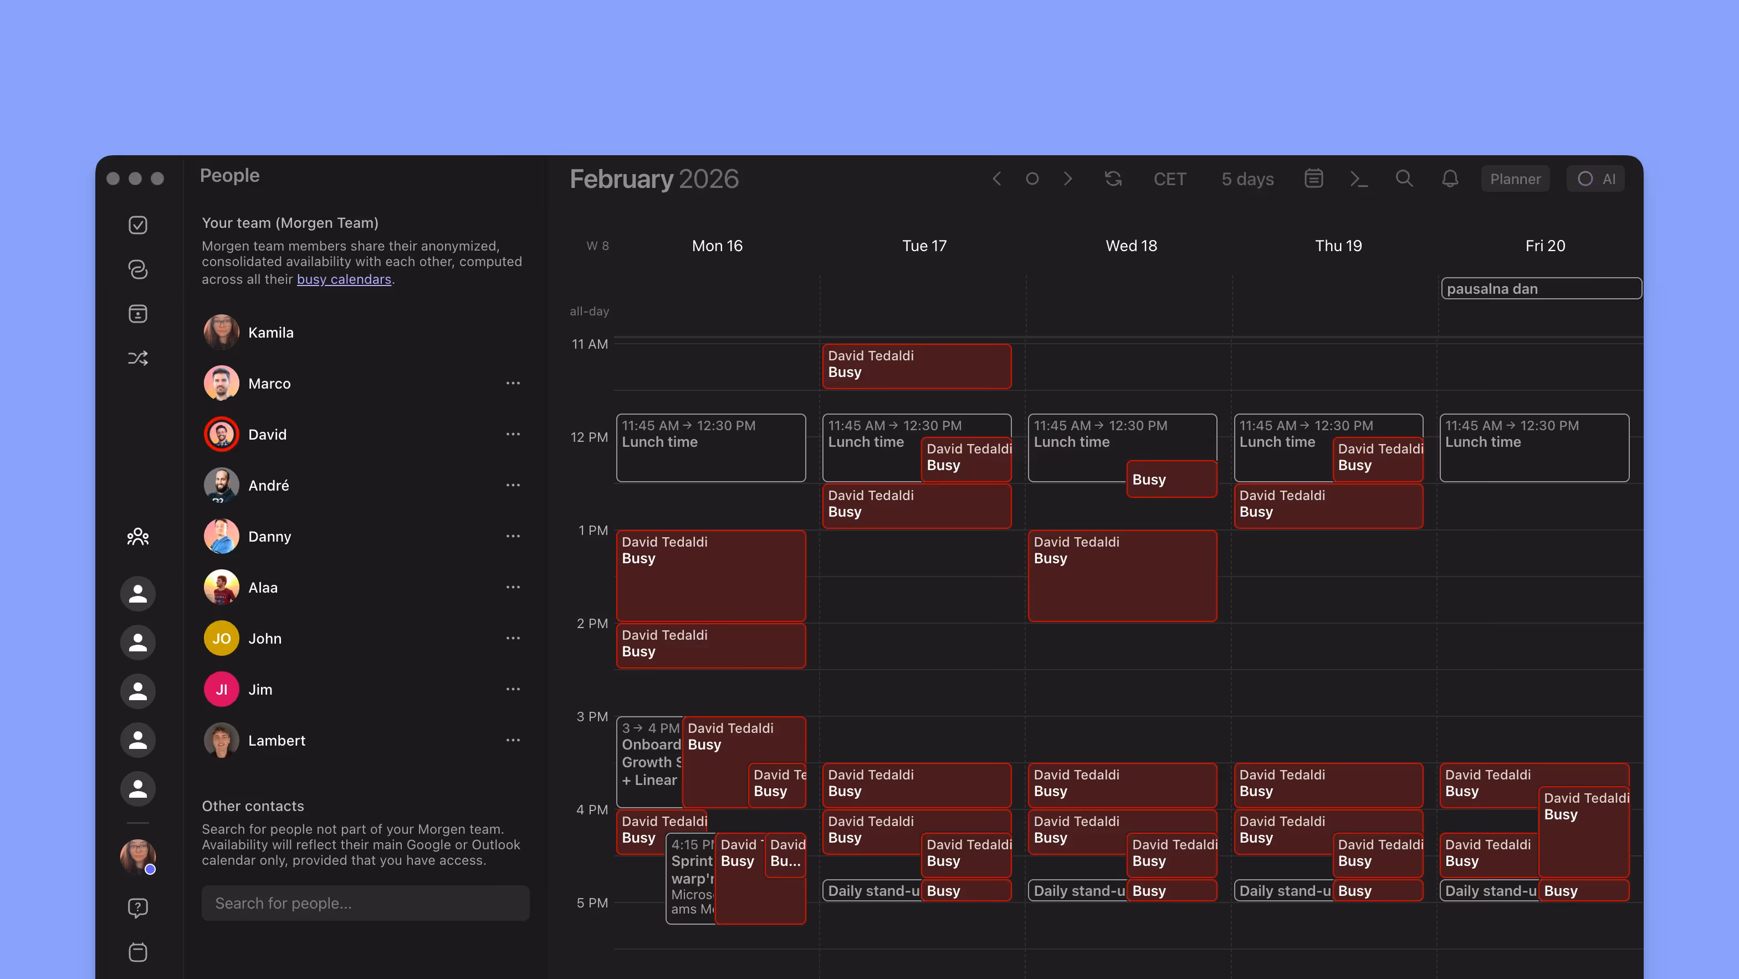Click the sync refresh icon
This screenshot has height=979, width=1739.
[x=1113, y=179]
